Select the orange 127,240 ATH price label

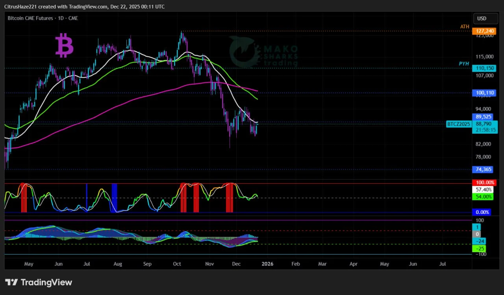pyautogui.click(x=484, y=31)
